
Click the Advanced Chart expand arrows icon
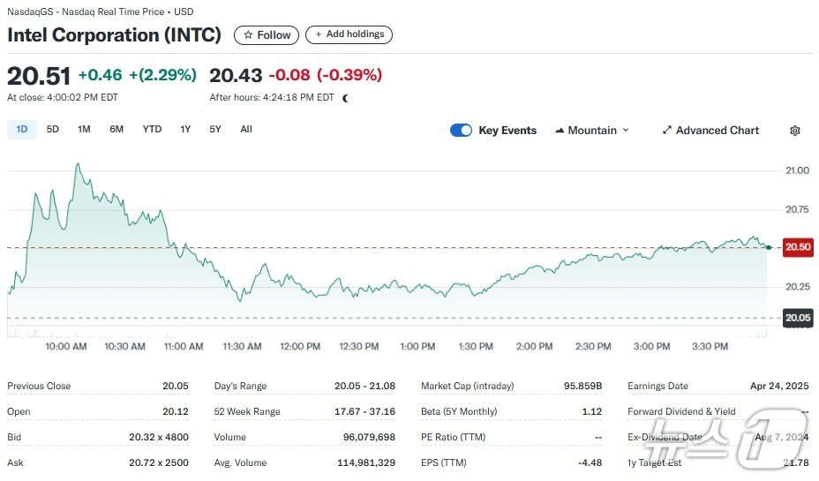point(667,131)
